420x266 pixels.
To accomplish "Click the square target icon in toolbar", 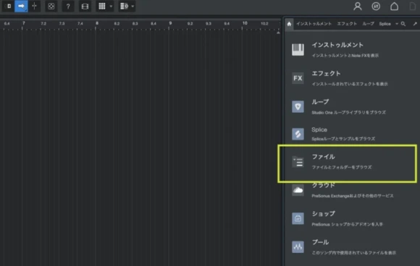I will (x=51, y=7).
